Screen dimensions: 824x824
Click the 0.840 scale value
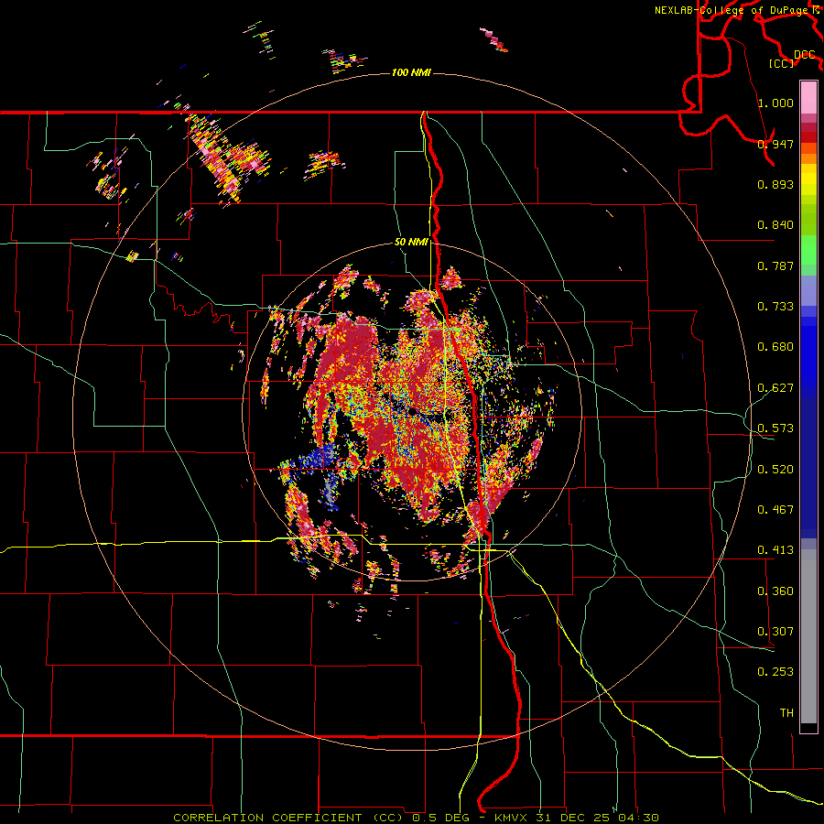tap(775, 224)
